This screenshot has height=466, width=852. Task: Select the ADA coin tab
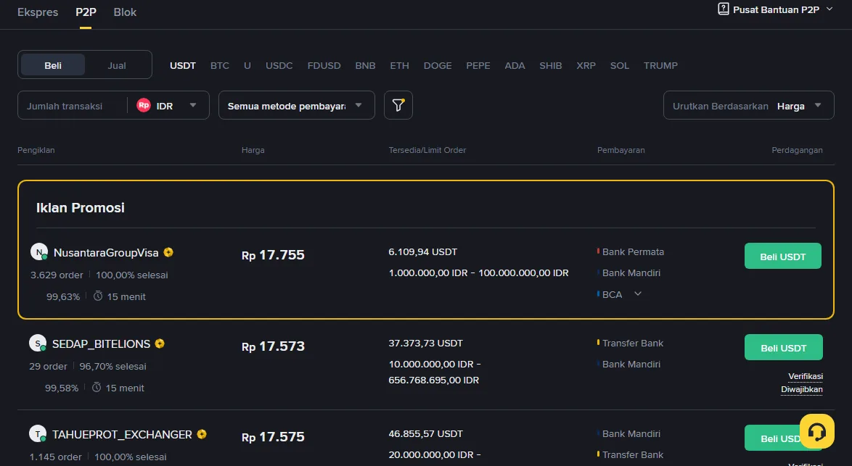515,65
